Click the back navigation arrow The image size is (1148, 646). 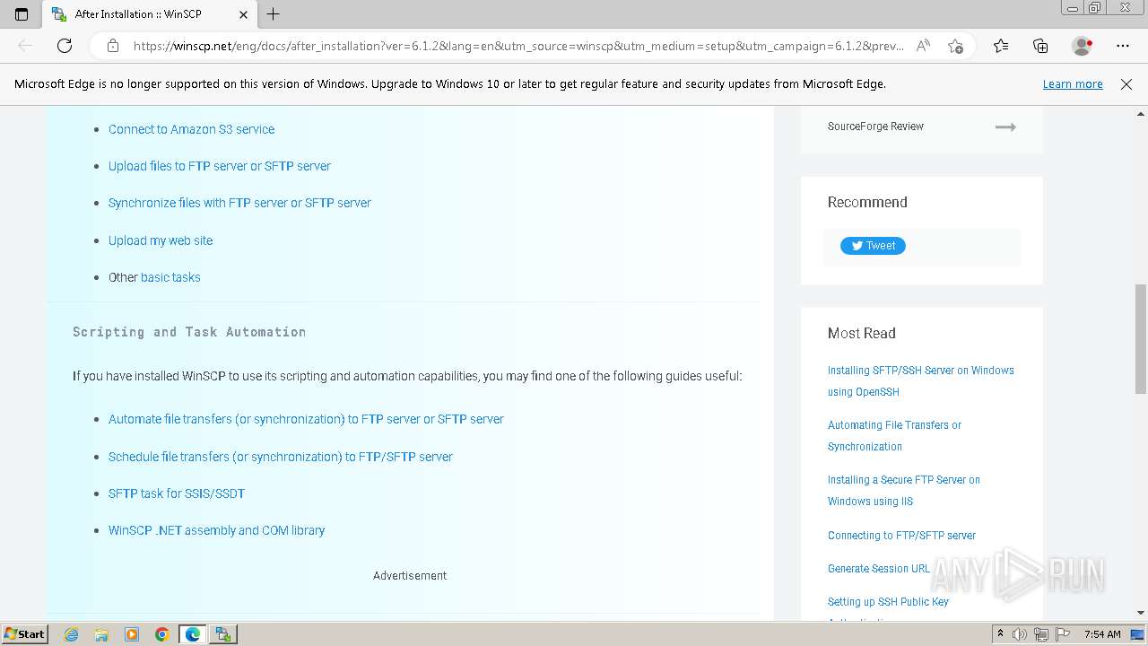25,46
